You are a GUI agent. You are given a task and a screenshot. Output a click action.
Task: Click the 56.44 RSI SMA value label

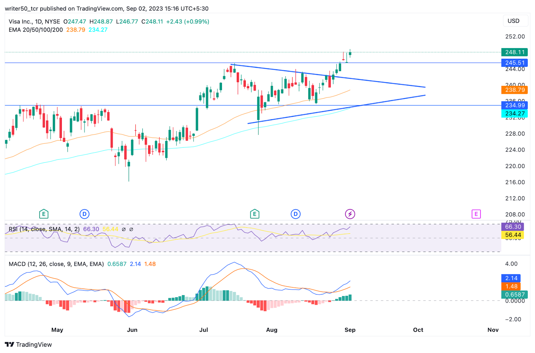513,235
